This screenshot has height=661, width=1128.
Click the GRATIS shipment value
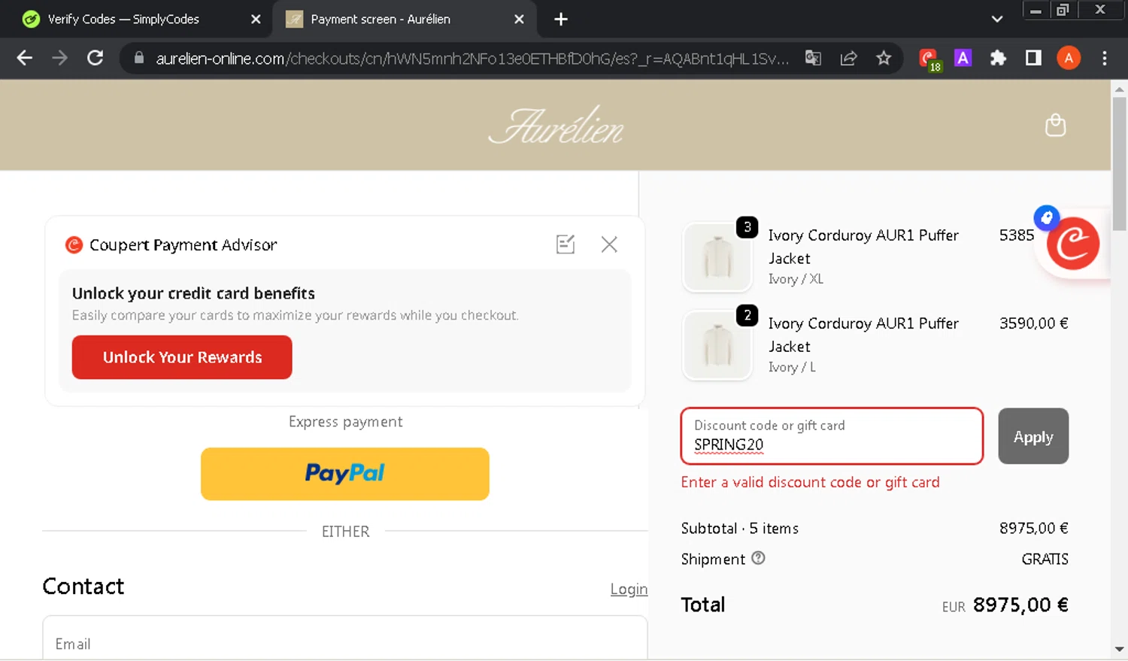pos(1045,559)
